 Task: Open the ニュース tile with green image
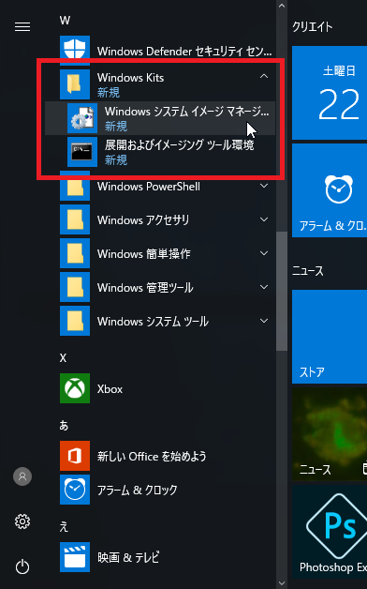[x=330, y=434]
